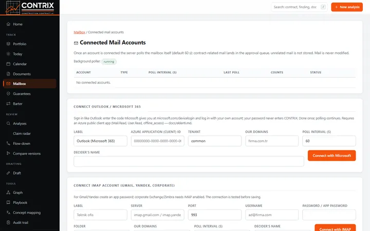This screenshot has width=370, height=231.
Task: Click the Audit trail clipboard icon
Action: (x=8, y=222)
